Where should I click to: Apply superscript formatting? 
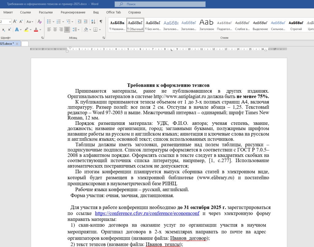point(10,29)
